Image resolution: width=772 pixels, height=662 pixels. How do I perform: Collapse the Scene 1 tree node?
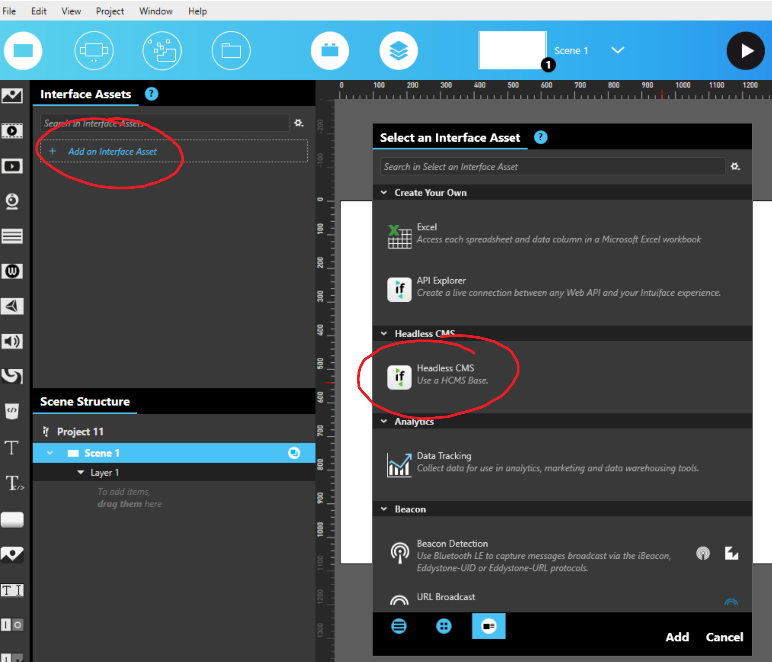(x=50, y=453)
